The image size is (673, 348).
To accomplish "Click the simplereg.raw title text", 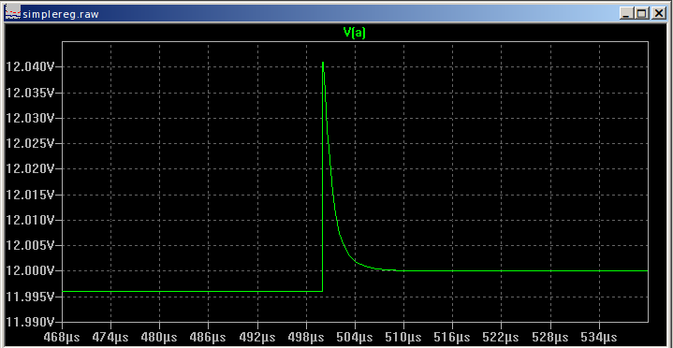I will click(x=61, y=14).
